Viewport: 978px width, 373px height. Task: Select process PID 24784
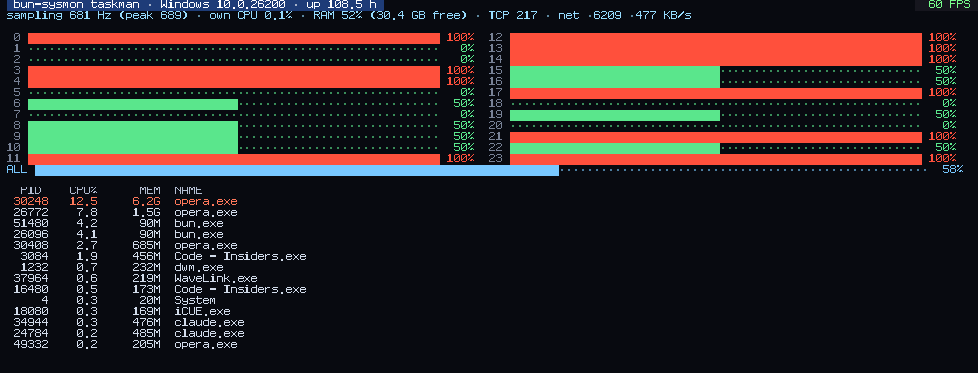click(x=31, y=333)
